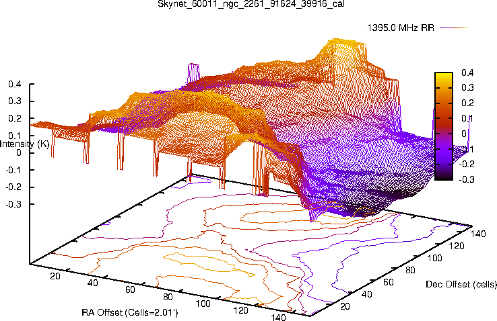Click the 60 tick on Dec Offset axis
Image resolution: width=497 pixels, height=321 pixels.
pyautogui.click(x=389, y=282)
